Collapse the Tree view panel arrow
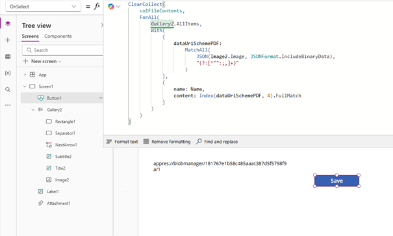Viewport: 393px width, 236px height. [x=102, y=25]
